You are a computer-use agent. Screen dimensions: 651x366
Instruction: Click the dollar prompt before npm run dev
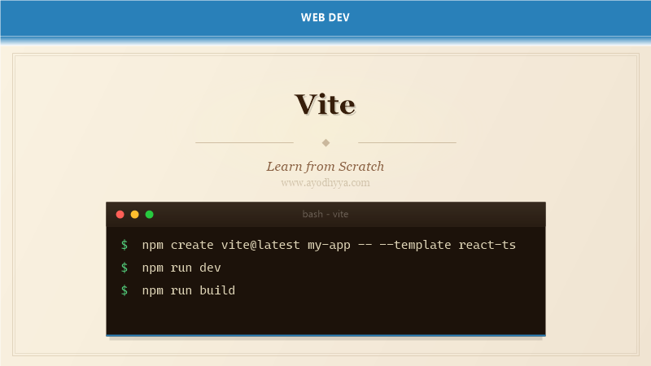(x=125, y=268)
